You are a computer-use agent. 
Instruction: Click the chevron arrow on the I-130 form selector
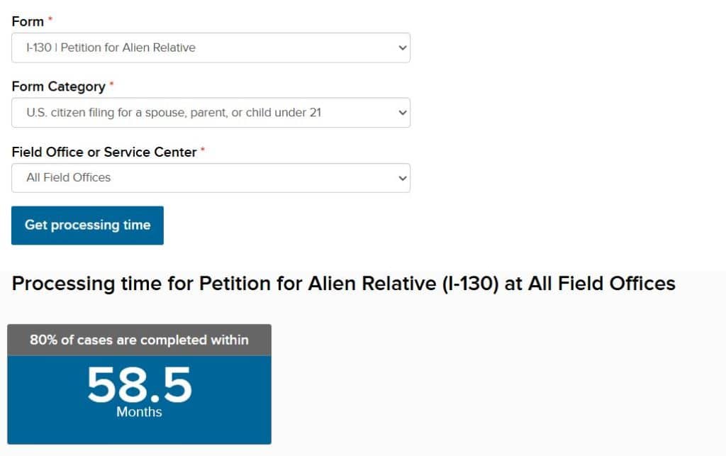tap(402, 48)
